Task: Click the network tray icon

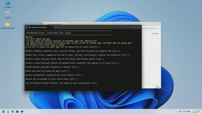Action: click(184, 112)
